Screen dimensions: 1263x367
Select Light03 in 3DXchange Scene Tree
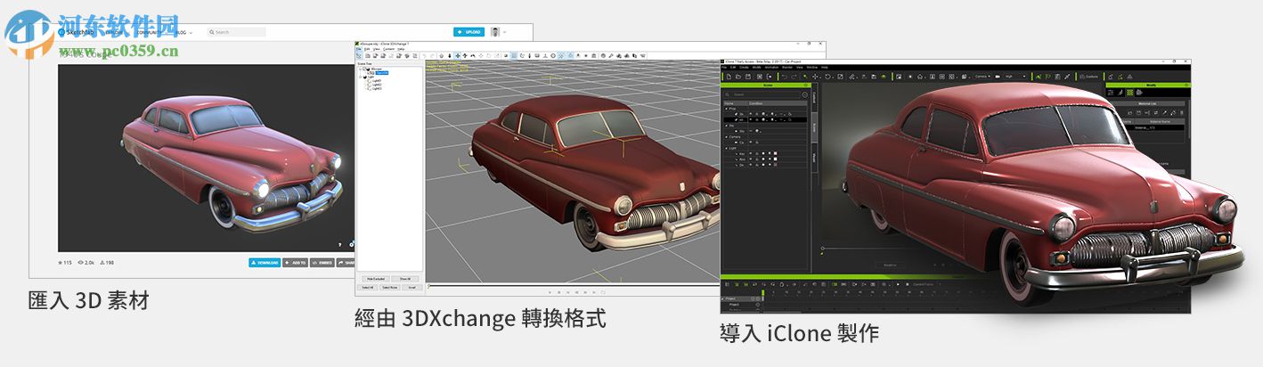[x=377, y=88]
